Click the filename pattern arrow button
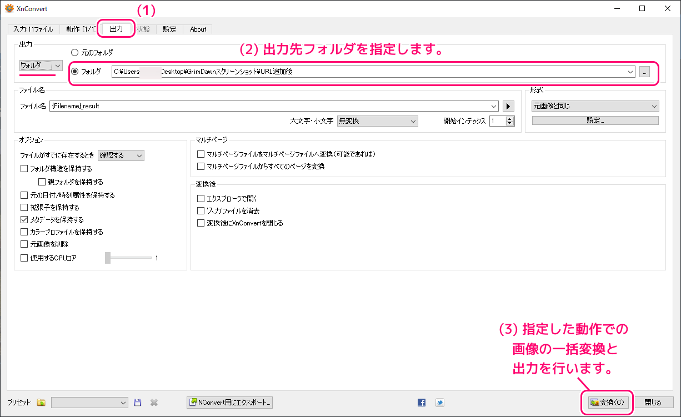This screenshot has width=681, height=417. tap(508, 106)
